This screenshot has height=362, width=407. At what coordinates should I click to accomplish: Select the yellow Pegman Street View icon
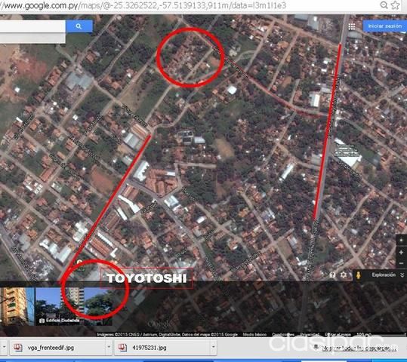coord(358,275)
